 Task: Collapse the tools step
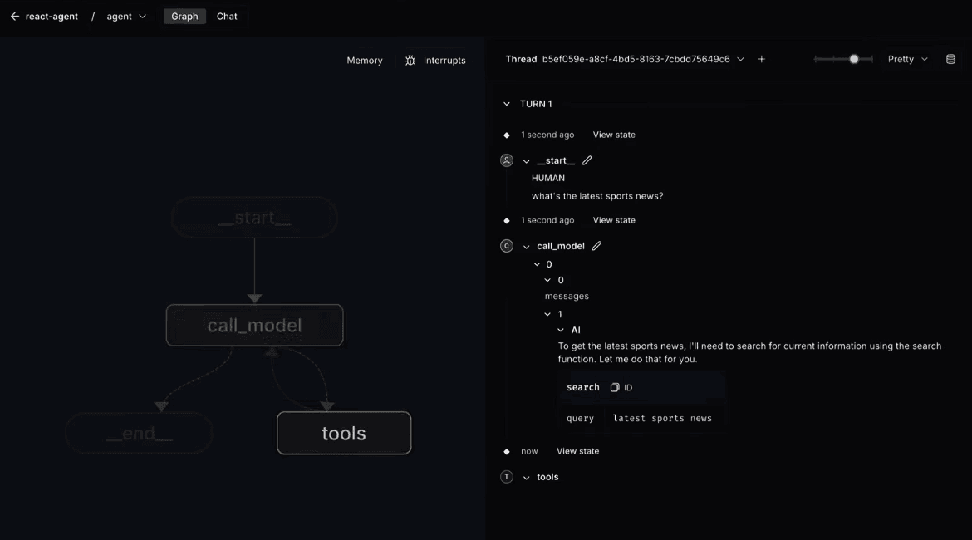[x=527, y=478]
